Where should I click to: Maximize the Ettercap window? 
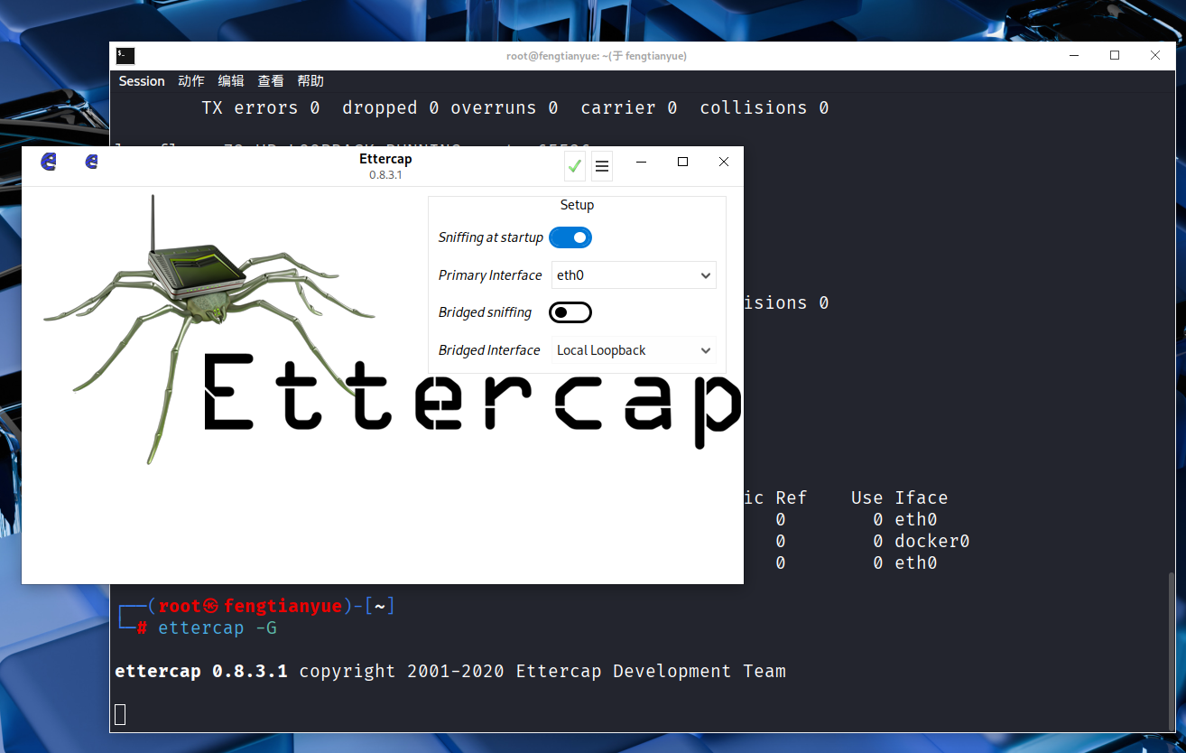click(x=682, y=163)
